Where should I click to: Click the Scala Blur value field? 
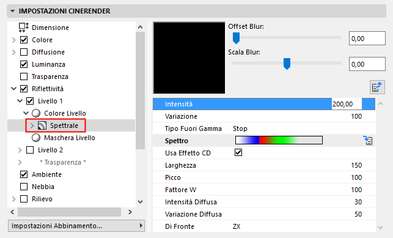click(x=367, y=64)
